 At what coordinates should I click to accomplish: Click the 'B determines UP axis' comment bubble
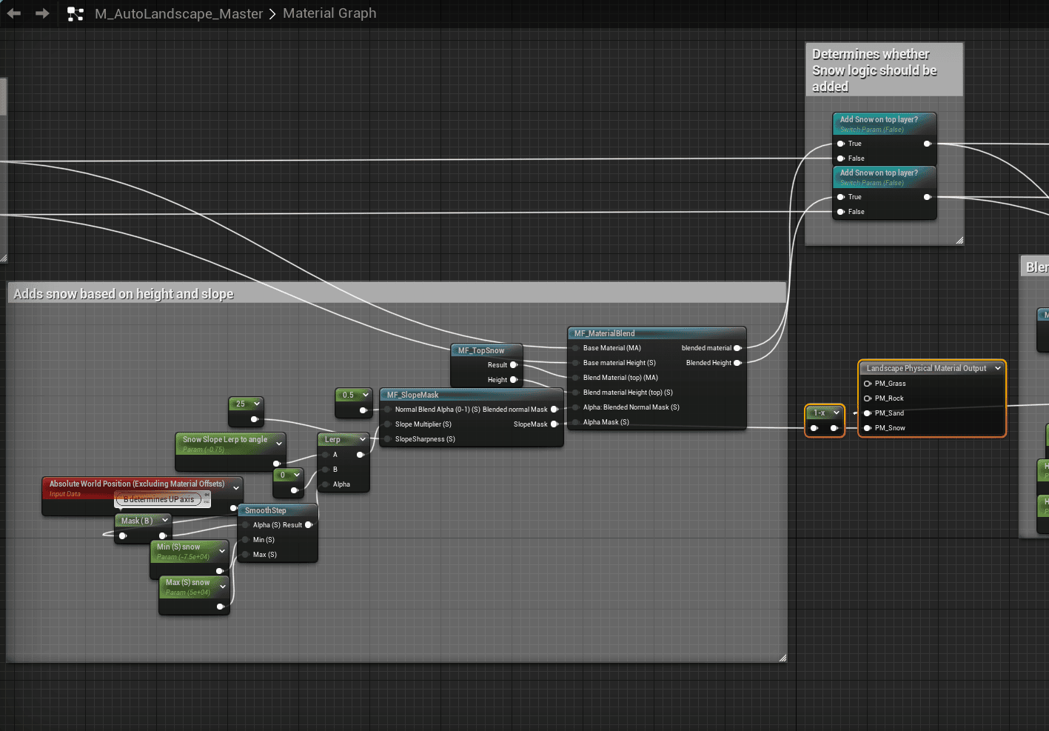click(159, 499)
